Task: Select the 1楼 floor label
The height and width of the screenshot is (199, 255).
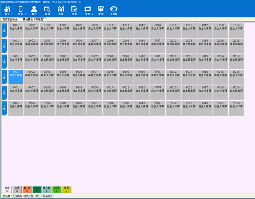Action: tap(4, 30)
